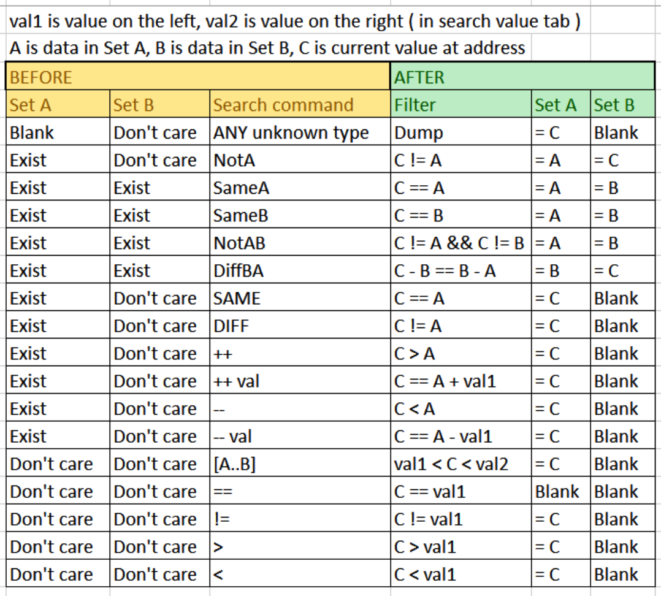The image size is (661, 596).
Task: Click the C != A && C != B cell
Action: (x=460, y=242)
